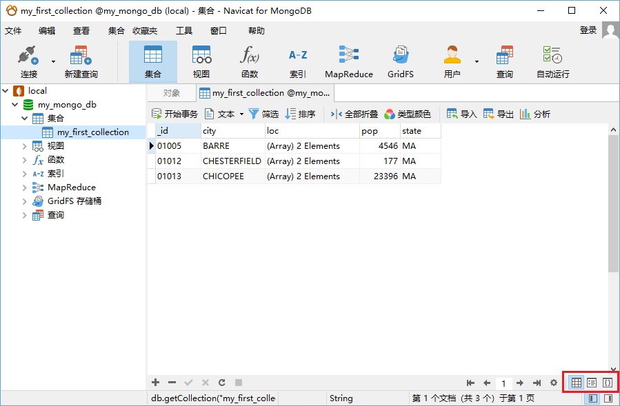The image size is (620, 406).
Task: Open the User dropdown arrow
Action: [x=477, y=61]
